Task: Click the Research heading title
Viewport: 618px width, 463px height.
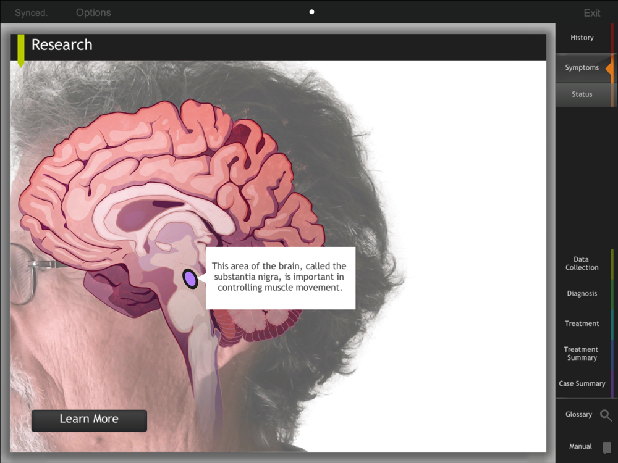Action: tap(62, 45)
